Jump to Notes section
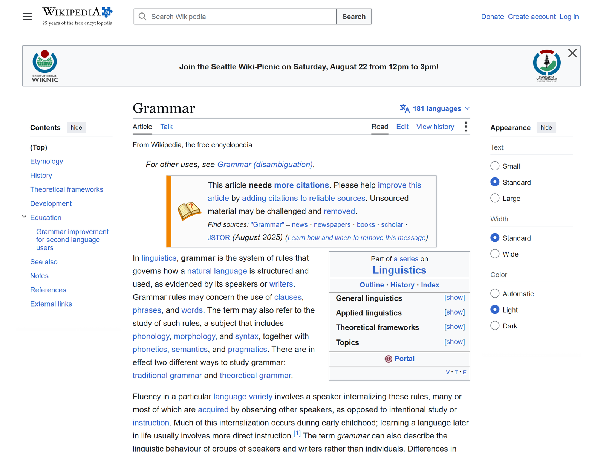 39,276
